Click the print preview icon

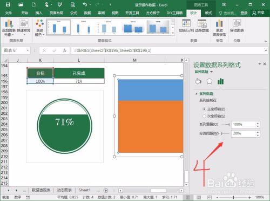point(73,4)
